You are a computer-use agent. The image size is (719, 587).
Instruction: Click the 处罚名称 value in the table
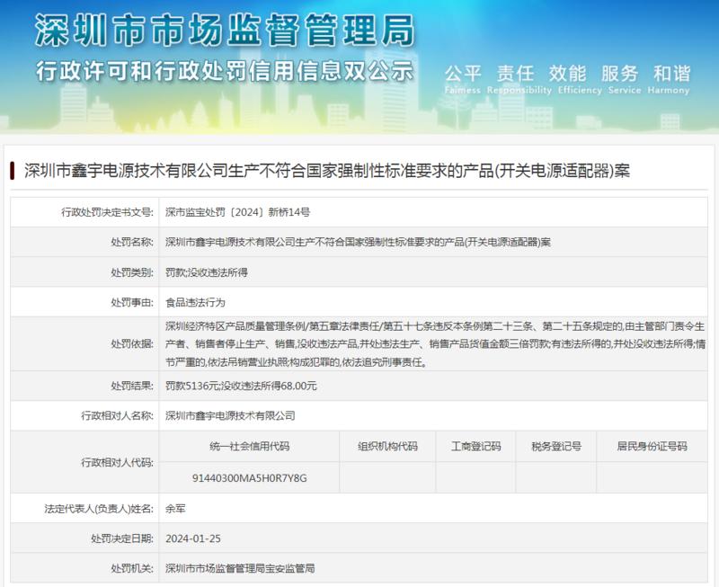point(358,242)
